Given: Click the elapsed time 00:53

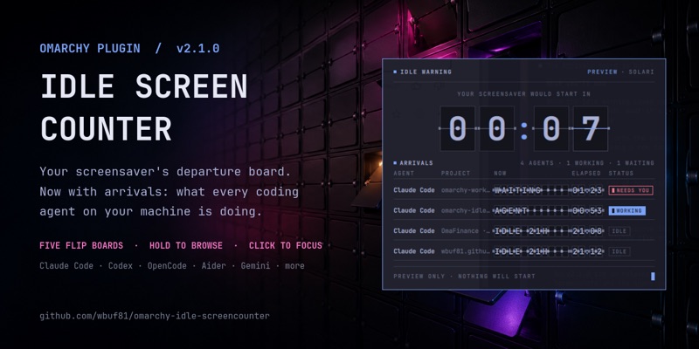Looking at the screenshot, I should point(587,210).
